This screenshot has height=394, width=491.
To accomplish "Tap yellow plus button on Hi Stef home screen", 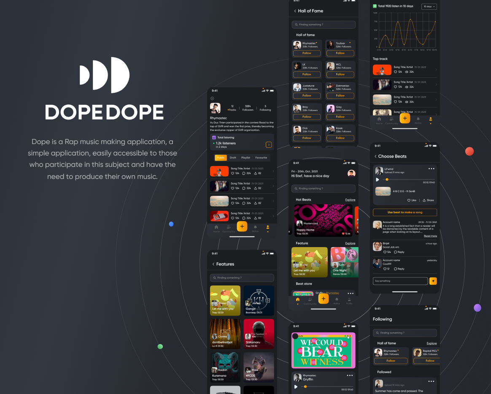I will pos(324,299).
